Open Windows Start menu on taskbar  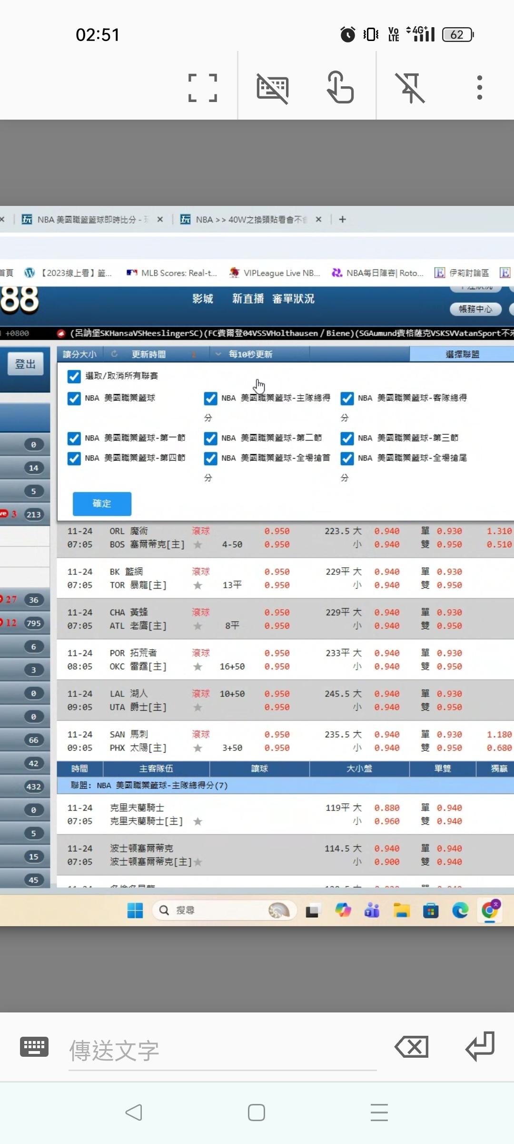pos(135,910)
